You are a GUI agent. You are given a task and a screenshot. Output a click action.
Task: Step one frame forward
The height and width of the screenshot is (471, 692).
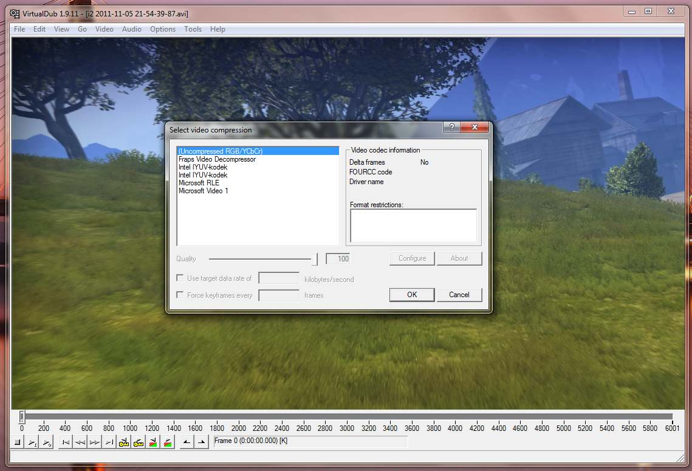coord(94,442)
